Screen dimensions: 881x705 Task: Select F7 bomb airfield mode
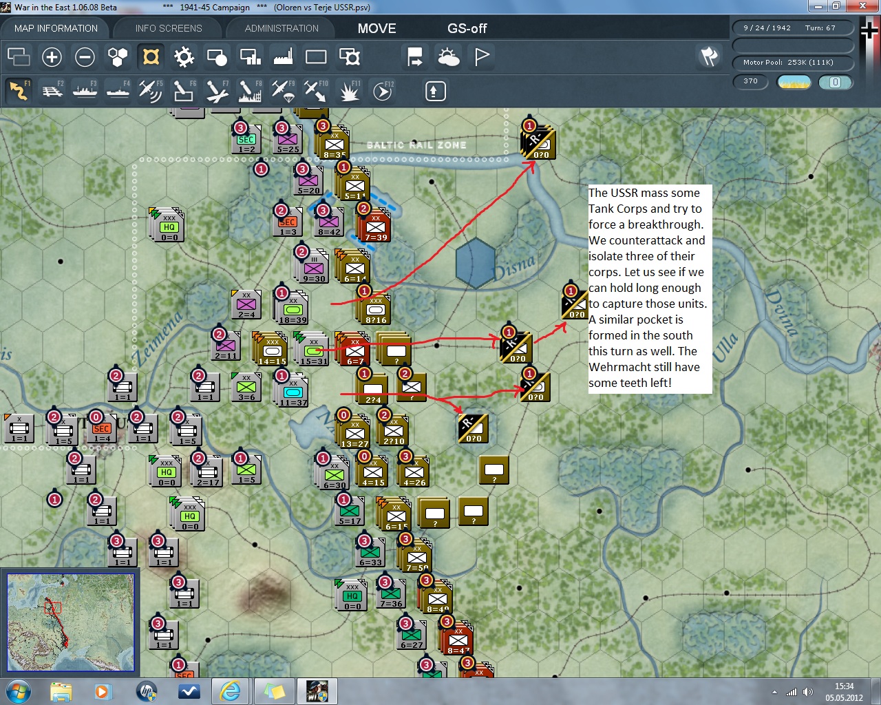point(217,91)
